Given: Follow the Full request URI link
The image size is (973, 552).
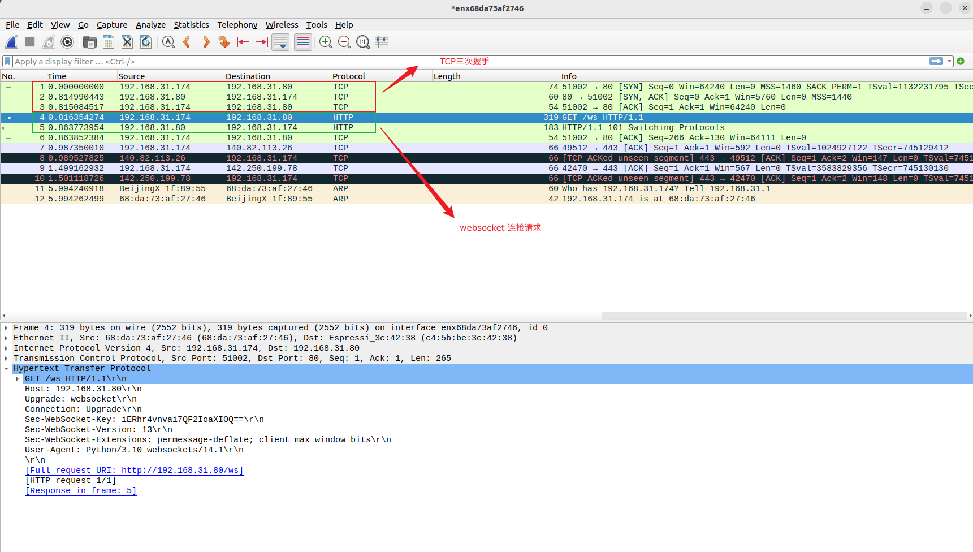Looking at the screenshot, I should 134,471.
